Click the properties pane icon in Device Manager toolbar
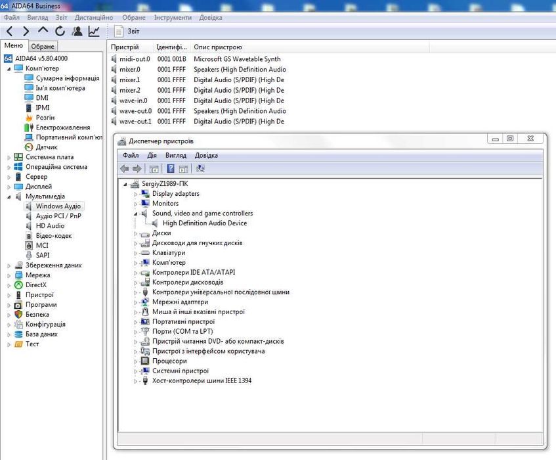Image resolution: width=556 pixels, height=460 pixels. tap(183, 169)
